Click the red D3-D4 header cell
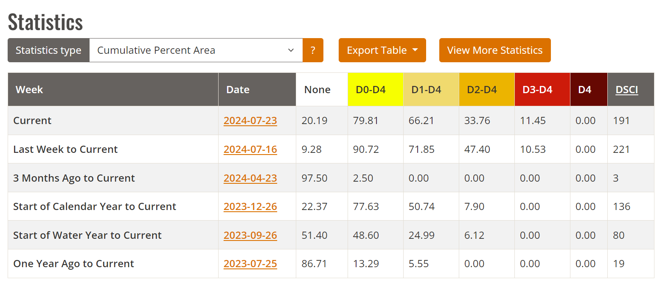The image size is (657, 282). (542, 89)
